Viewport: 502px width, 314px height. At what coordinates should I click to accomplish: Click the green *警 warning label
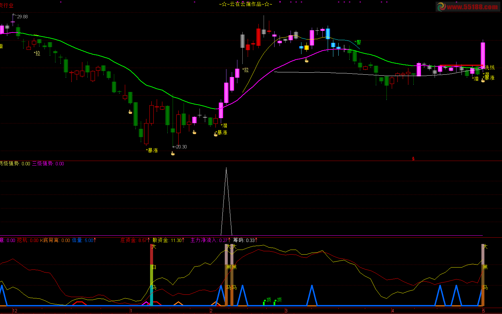click(358, 42)
